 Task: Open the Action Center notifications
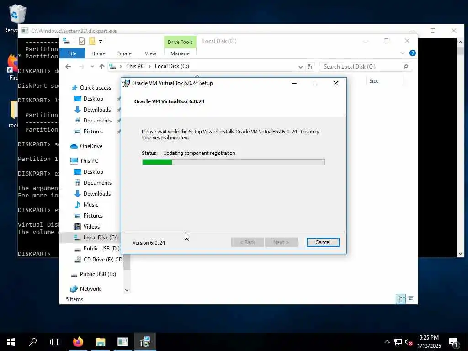coord(454,342)
